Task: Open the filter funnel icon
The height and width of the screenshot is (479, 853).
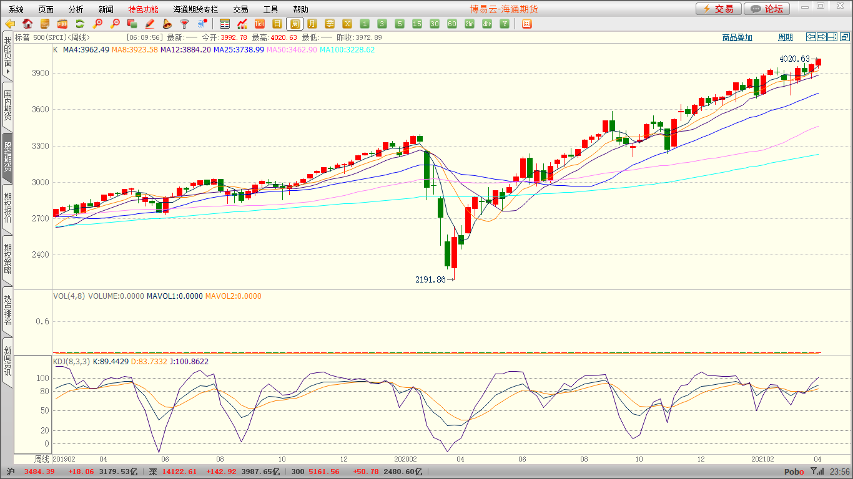Action: coord(184,24)
